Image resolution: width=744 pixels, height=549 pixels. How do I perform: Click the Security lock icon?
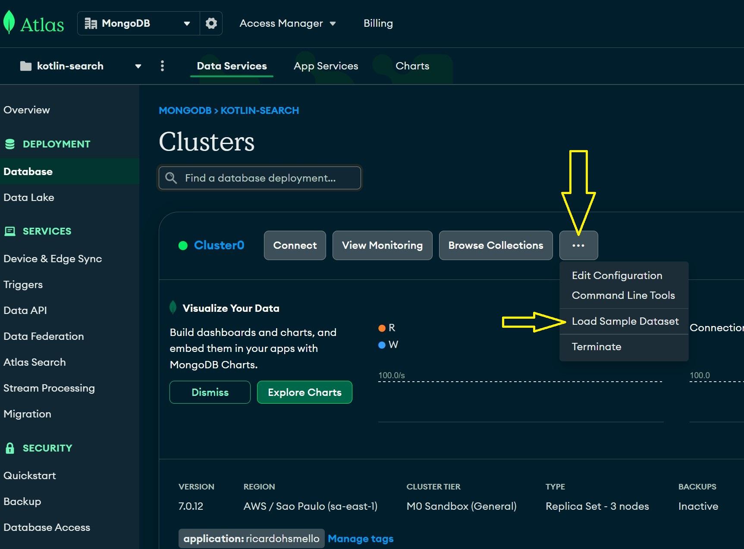(10, 448)
